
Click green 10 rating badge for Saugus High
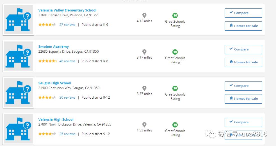coord(175,88)
